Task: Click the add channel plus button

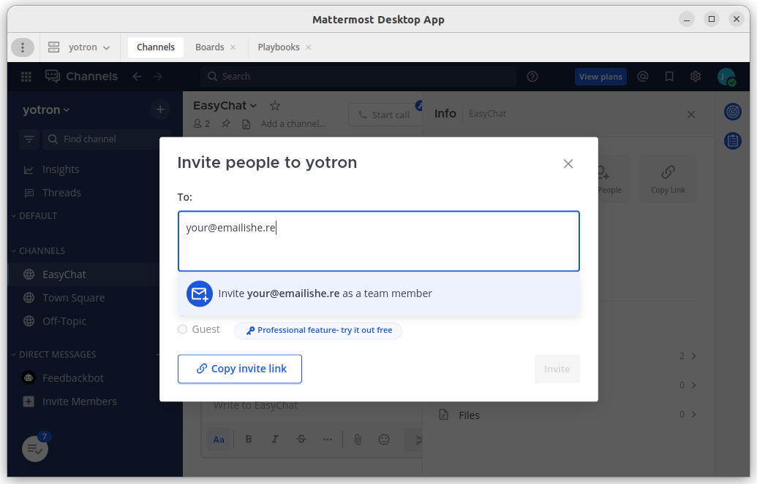Action: coord(160,110)
